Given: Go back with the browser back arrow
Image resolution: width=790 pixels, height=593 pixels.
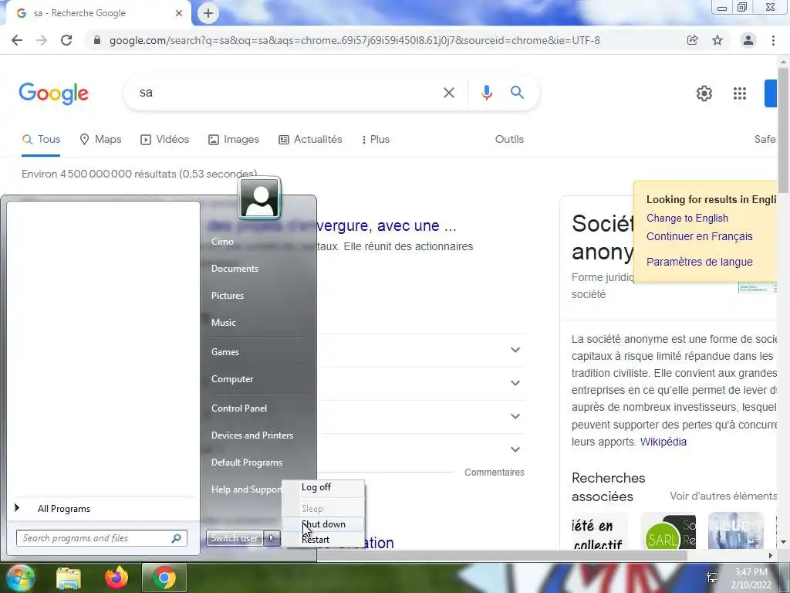Looking at the screenshot, I should click(17, 40).
